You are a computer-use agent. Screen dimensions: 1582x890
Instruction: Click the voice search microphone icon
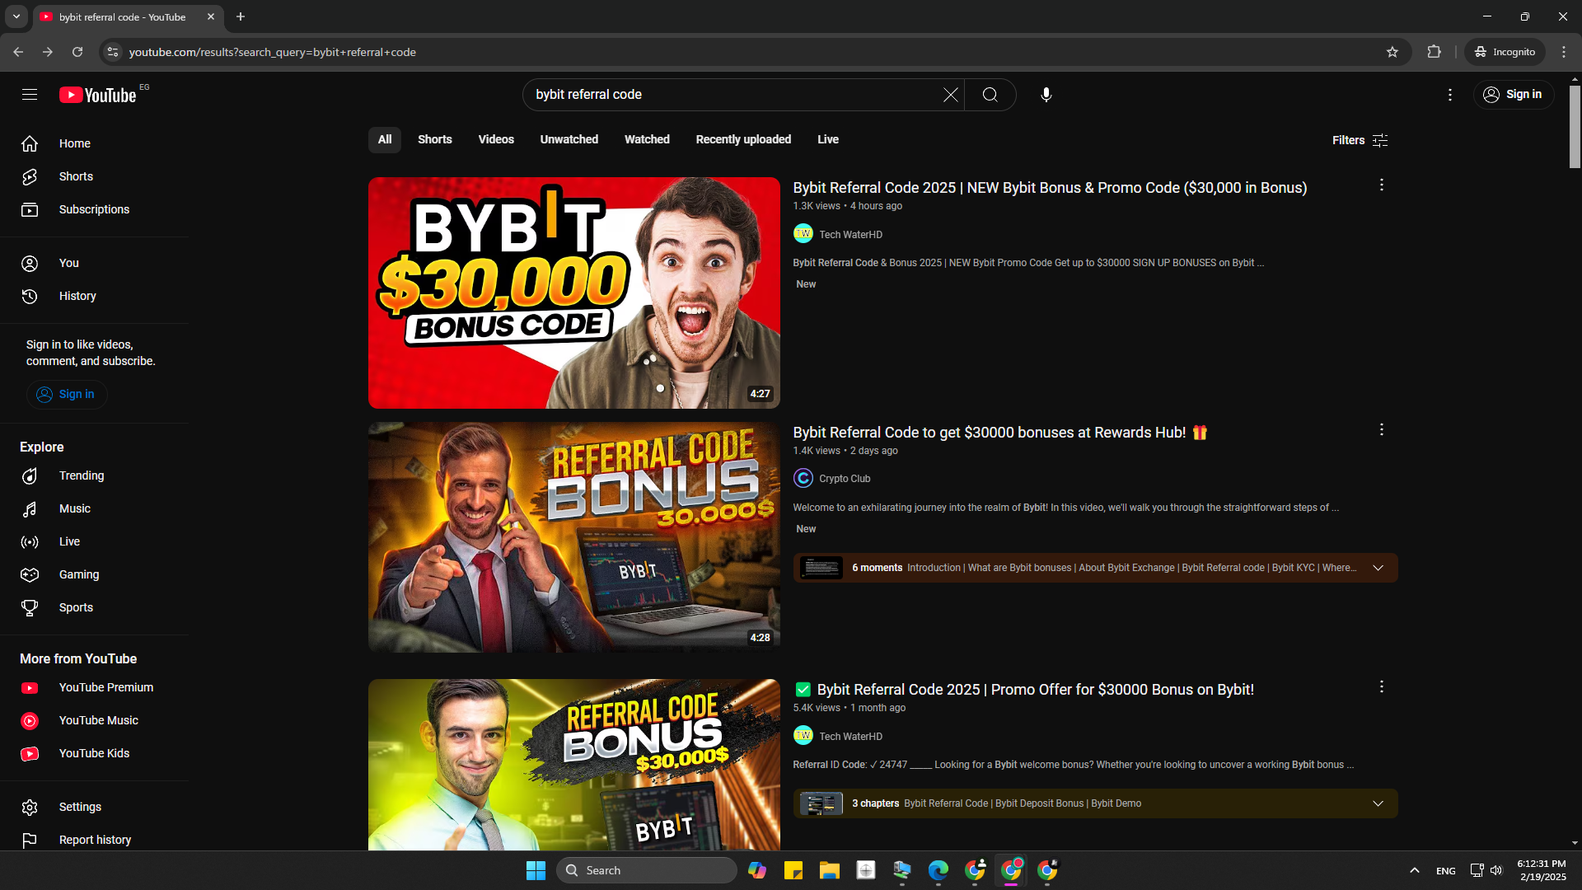tap(1046, 95)
